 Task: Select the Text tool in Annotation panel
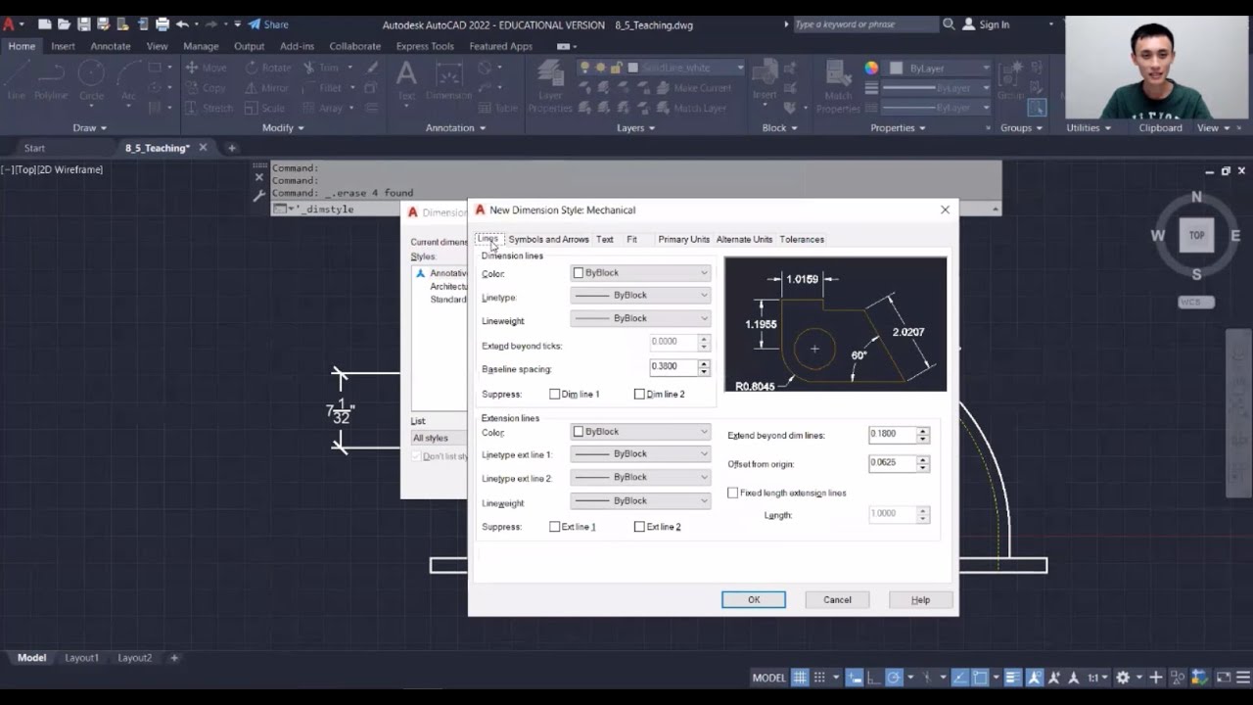[406, 80]
